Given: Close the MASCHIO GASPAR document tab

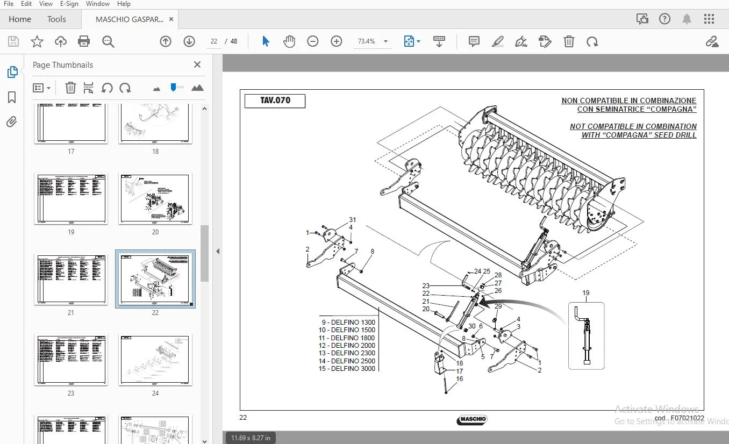Looking at the screenshot, I should pos(171,19).
